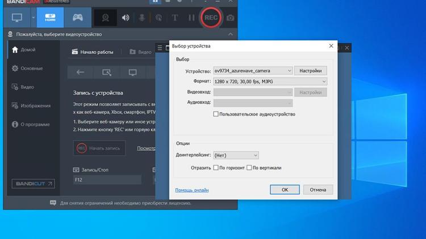Select screen recording mode in Bandicam
The width and height of the screenshot is (426, 239).
coord(17,18)
